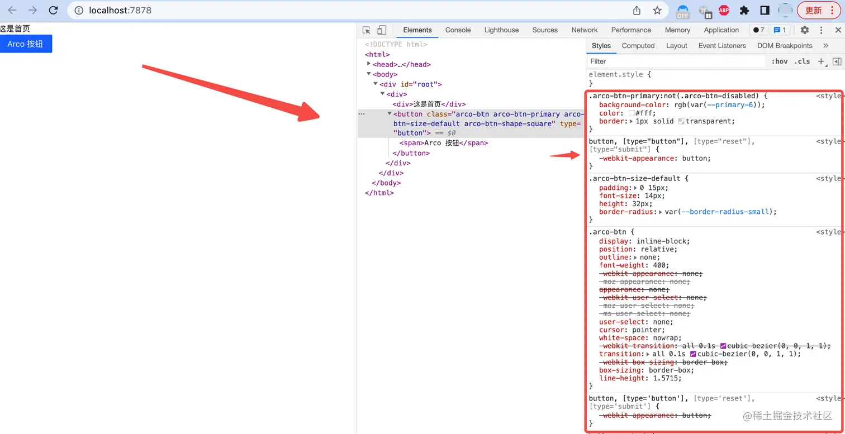Click the red 更新 update button
Viewport: 845px width, 434px height.
point(819,10)
